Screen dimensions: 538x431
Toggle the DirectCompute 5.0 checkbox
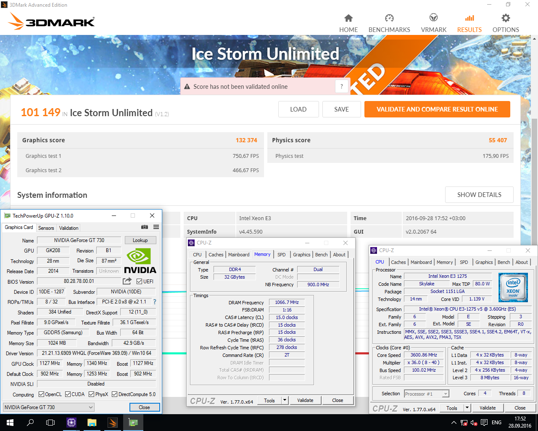[x=115, y=394]
